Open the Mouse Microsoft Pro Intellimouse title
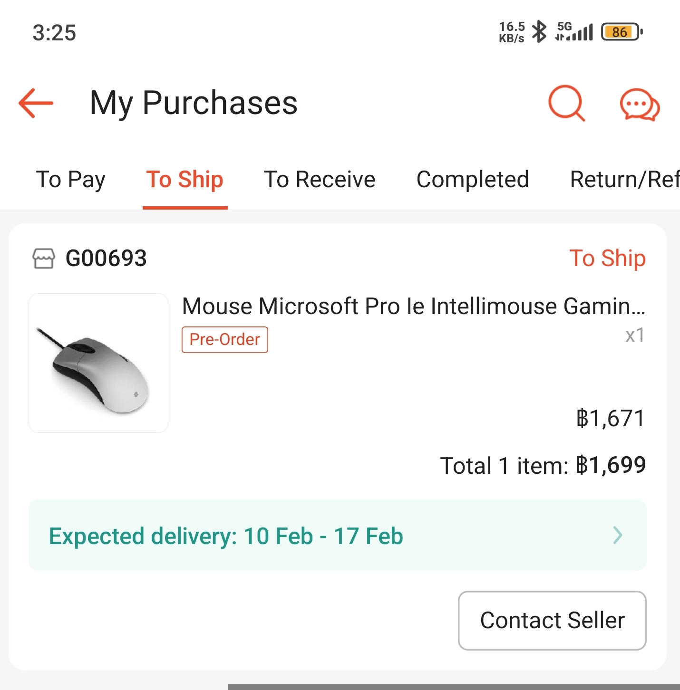This screenshot has width=680, height=690. tap(413, 306)
